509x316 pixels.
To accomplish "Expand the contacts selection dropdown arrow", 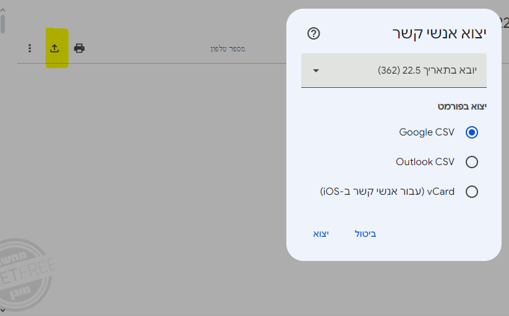I will coord(316,70).
